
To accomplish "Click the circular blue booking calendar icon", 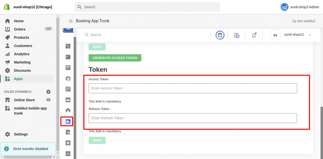I will pos(220,35).
